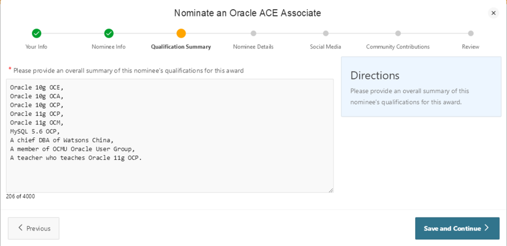Viewport: 507px width, 246px height.
Task: Close the nomination dialog with the X
Action: pyautogui.click(x=493, y=13)
